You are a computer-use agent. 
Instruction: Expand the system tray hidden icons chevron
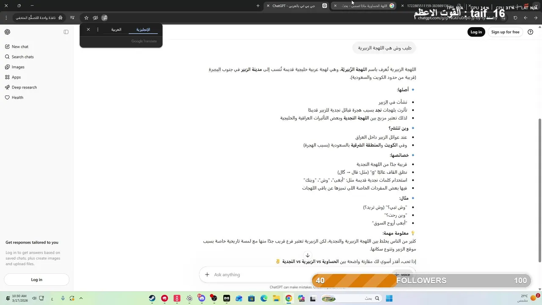[x=81, y=298]
